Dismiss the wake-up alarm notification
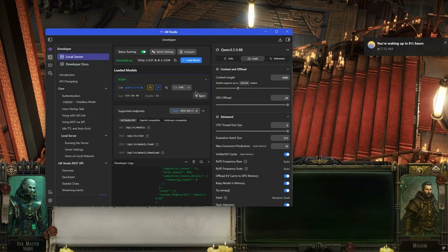 pyautogui.click(x=445, y=42)
